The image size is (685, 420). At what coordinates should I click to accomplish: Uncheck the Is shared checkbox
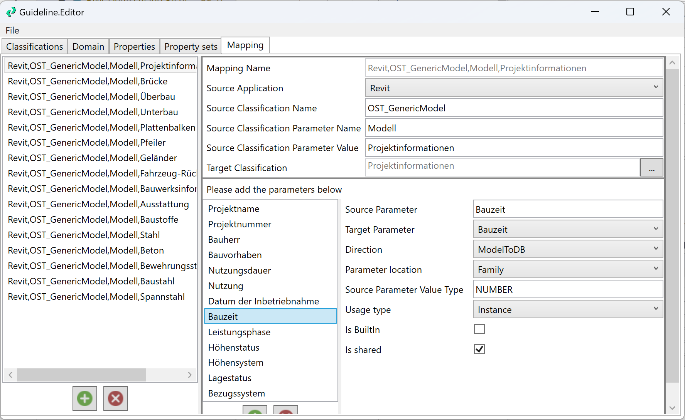(479, 349)
